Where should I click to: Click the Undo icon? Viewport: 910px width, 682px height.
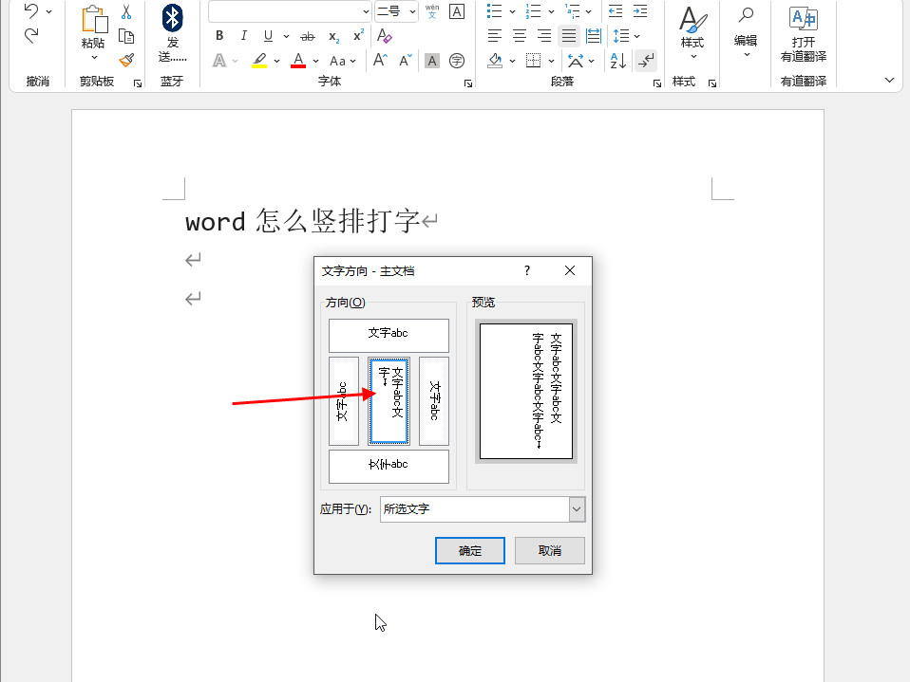[x=31, y=11]
